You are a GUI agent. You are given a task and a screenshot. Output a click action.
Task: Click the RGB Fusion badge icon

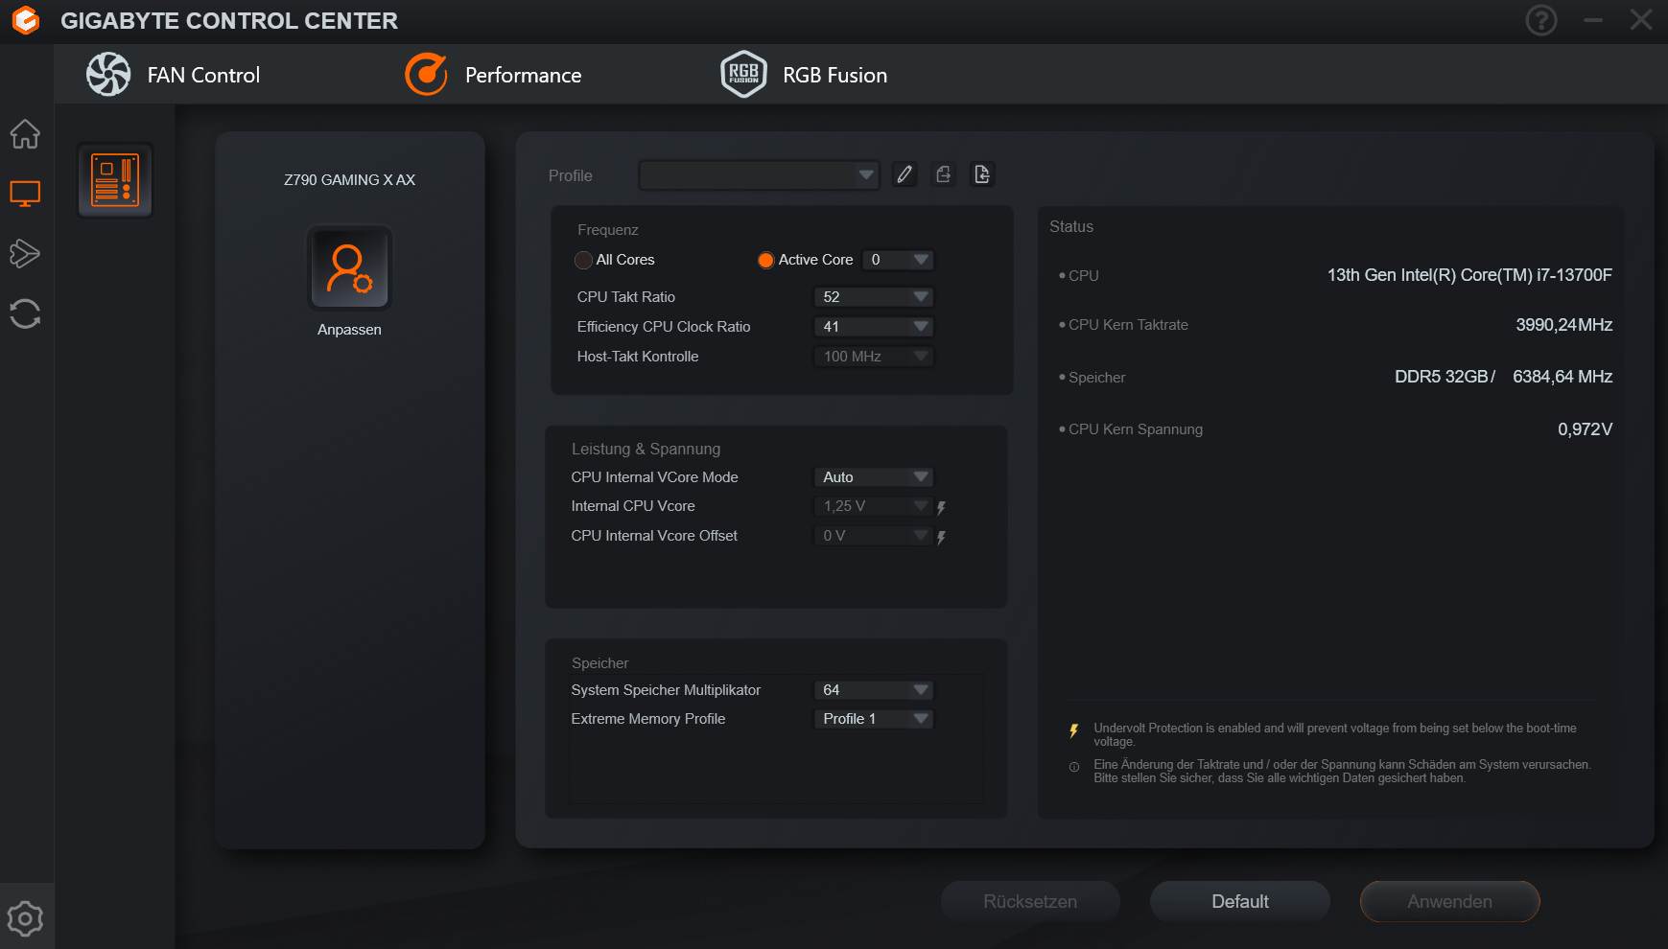(x=743, y=75)
